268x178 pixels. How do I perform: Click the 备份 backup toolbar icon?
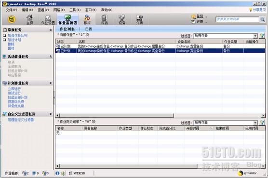[193, 16]
